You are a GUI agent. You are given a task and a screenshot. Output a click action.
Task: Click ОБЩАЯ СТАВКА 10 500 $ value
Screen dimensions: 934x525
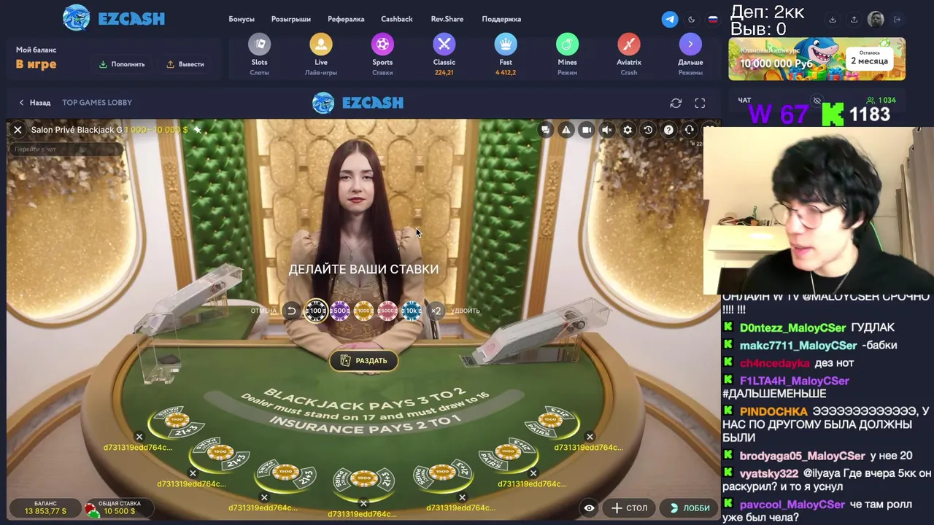click(x=120, y=511)
